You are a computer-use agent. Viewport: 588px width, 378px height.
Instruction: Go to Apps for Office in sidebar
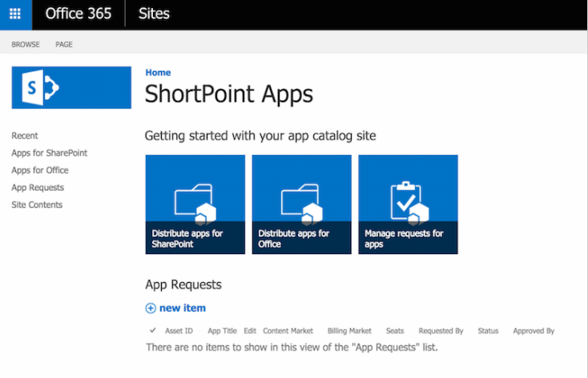(40, 170)
